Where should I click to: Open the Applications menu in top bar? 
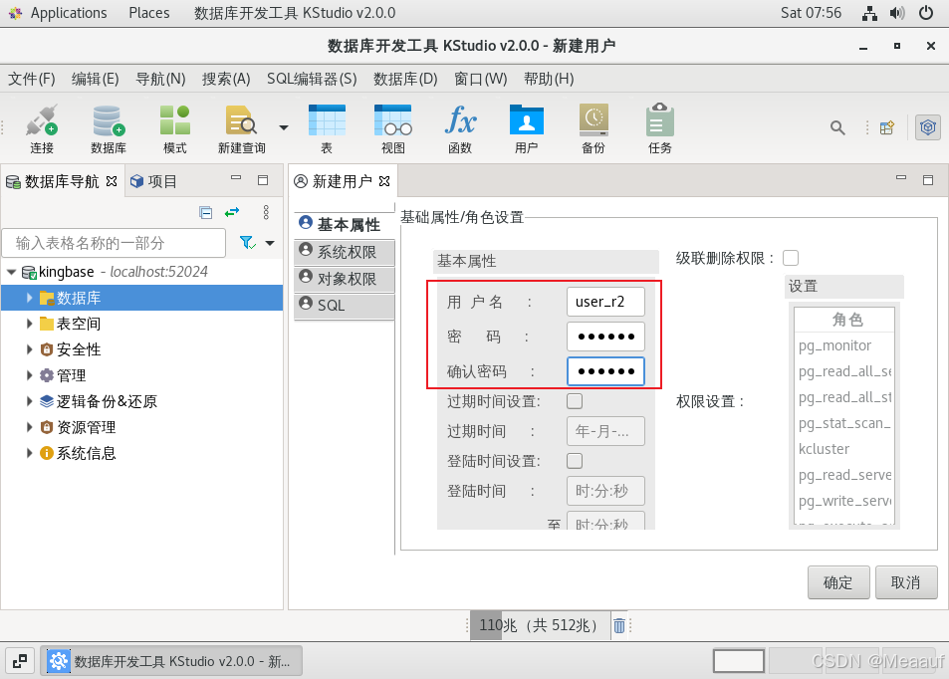(x=69, y=13)
